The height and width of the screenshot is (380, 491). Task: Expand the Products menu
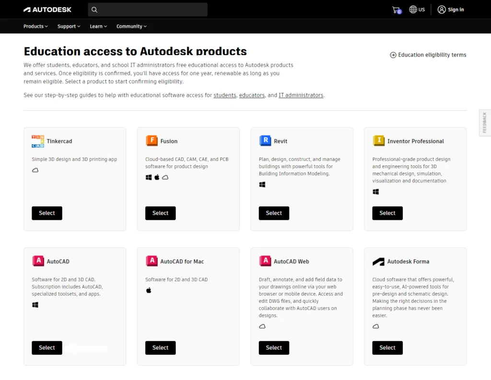(x=35, y=26)
